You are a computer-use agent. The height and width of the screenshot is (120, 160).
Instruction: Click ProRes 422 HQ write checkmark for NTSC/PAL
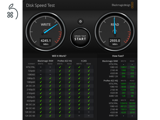(x=60, y=67)
